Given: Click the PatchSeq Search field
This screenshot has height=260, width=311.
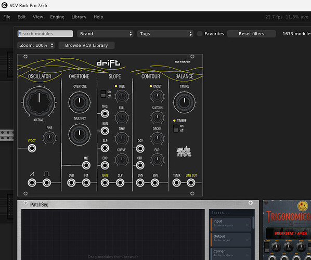Looking at the screenshot, I should [231, 213].
